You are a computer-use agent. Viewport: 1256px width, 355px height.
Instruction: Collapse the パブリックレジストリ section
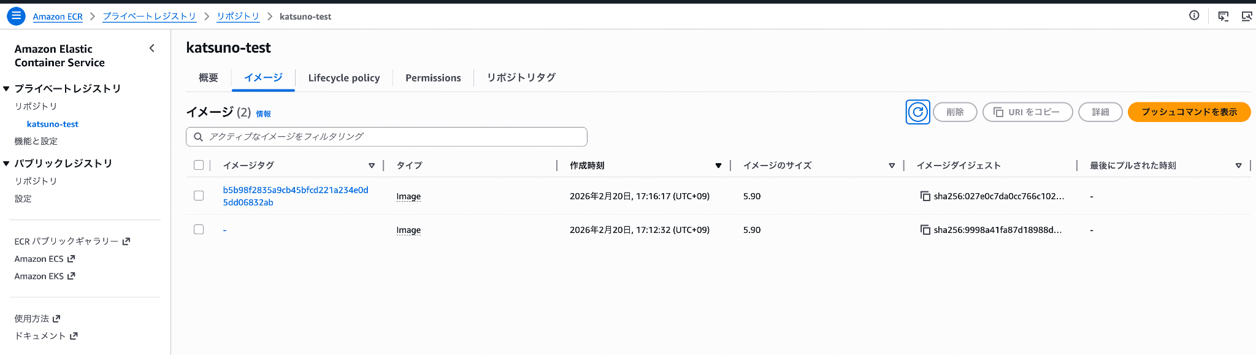tap(6, 164)
